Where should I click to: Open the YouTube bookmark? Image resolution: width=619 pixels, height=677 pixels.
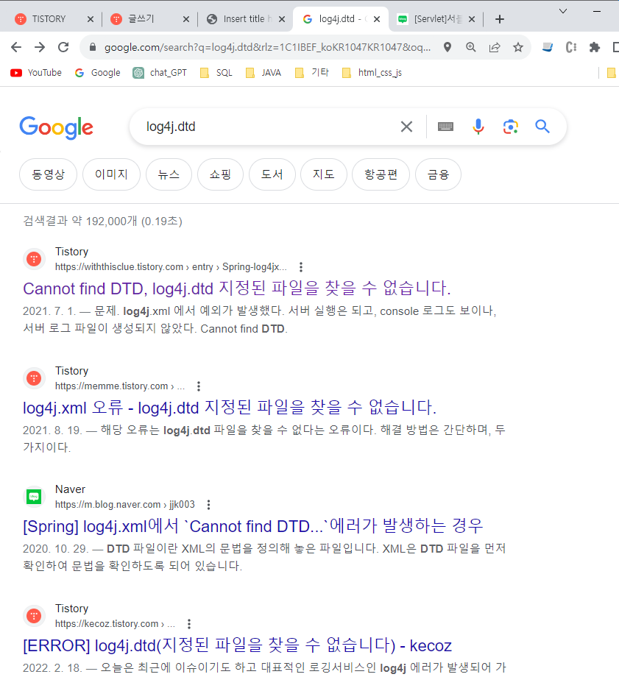click(x=36, y=73)
